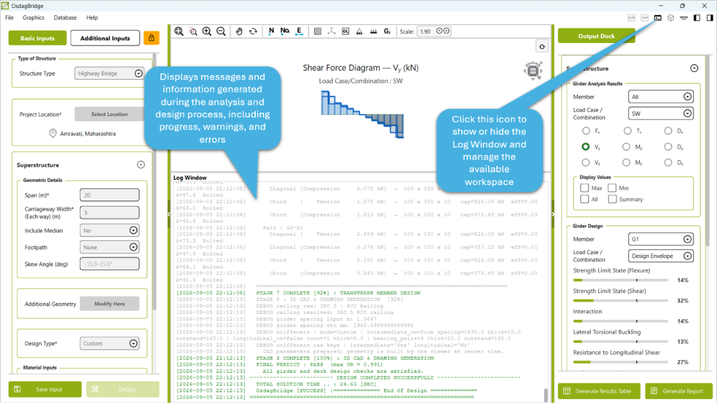Open the Structure Type dropdown
717x403 pixels.
(109, 73)
